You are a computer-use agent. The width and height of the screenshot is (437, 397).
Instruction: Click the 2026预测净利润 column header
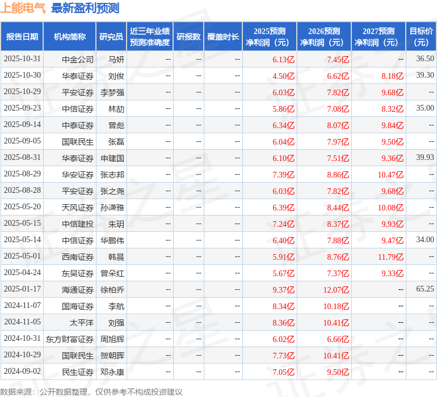coord(324,37)
